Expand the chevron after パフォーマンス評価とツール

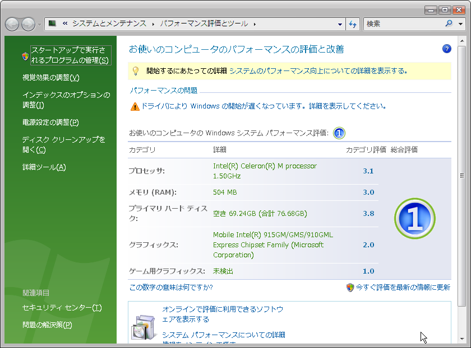255,24
